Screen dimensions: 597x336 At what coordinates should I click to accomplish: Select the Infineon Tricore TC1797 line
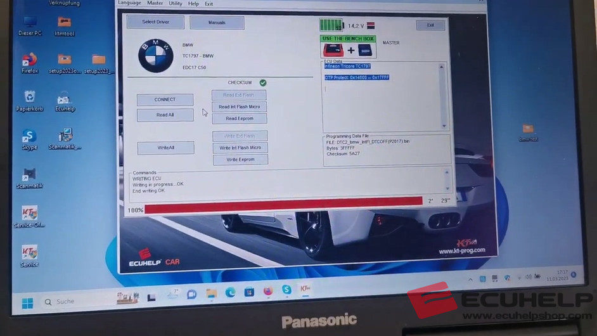[x=347, y=67]
